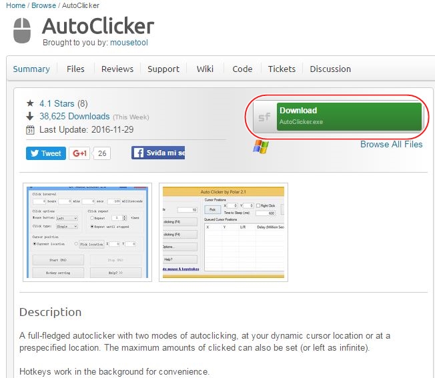Click the G+1 button
Screen dimensions: 435x378
[79, 153]
